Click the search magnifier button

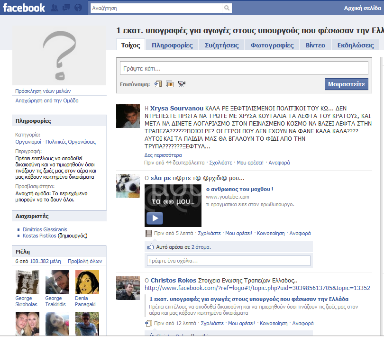click(227, 8)
